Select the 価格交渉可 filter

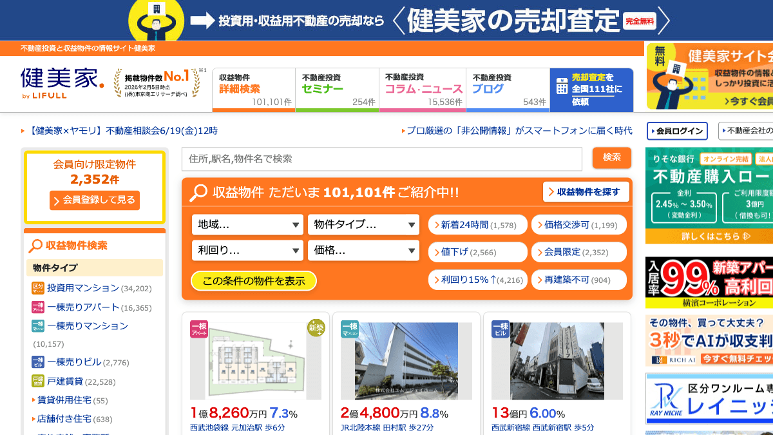coord(578,226)
